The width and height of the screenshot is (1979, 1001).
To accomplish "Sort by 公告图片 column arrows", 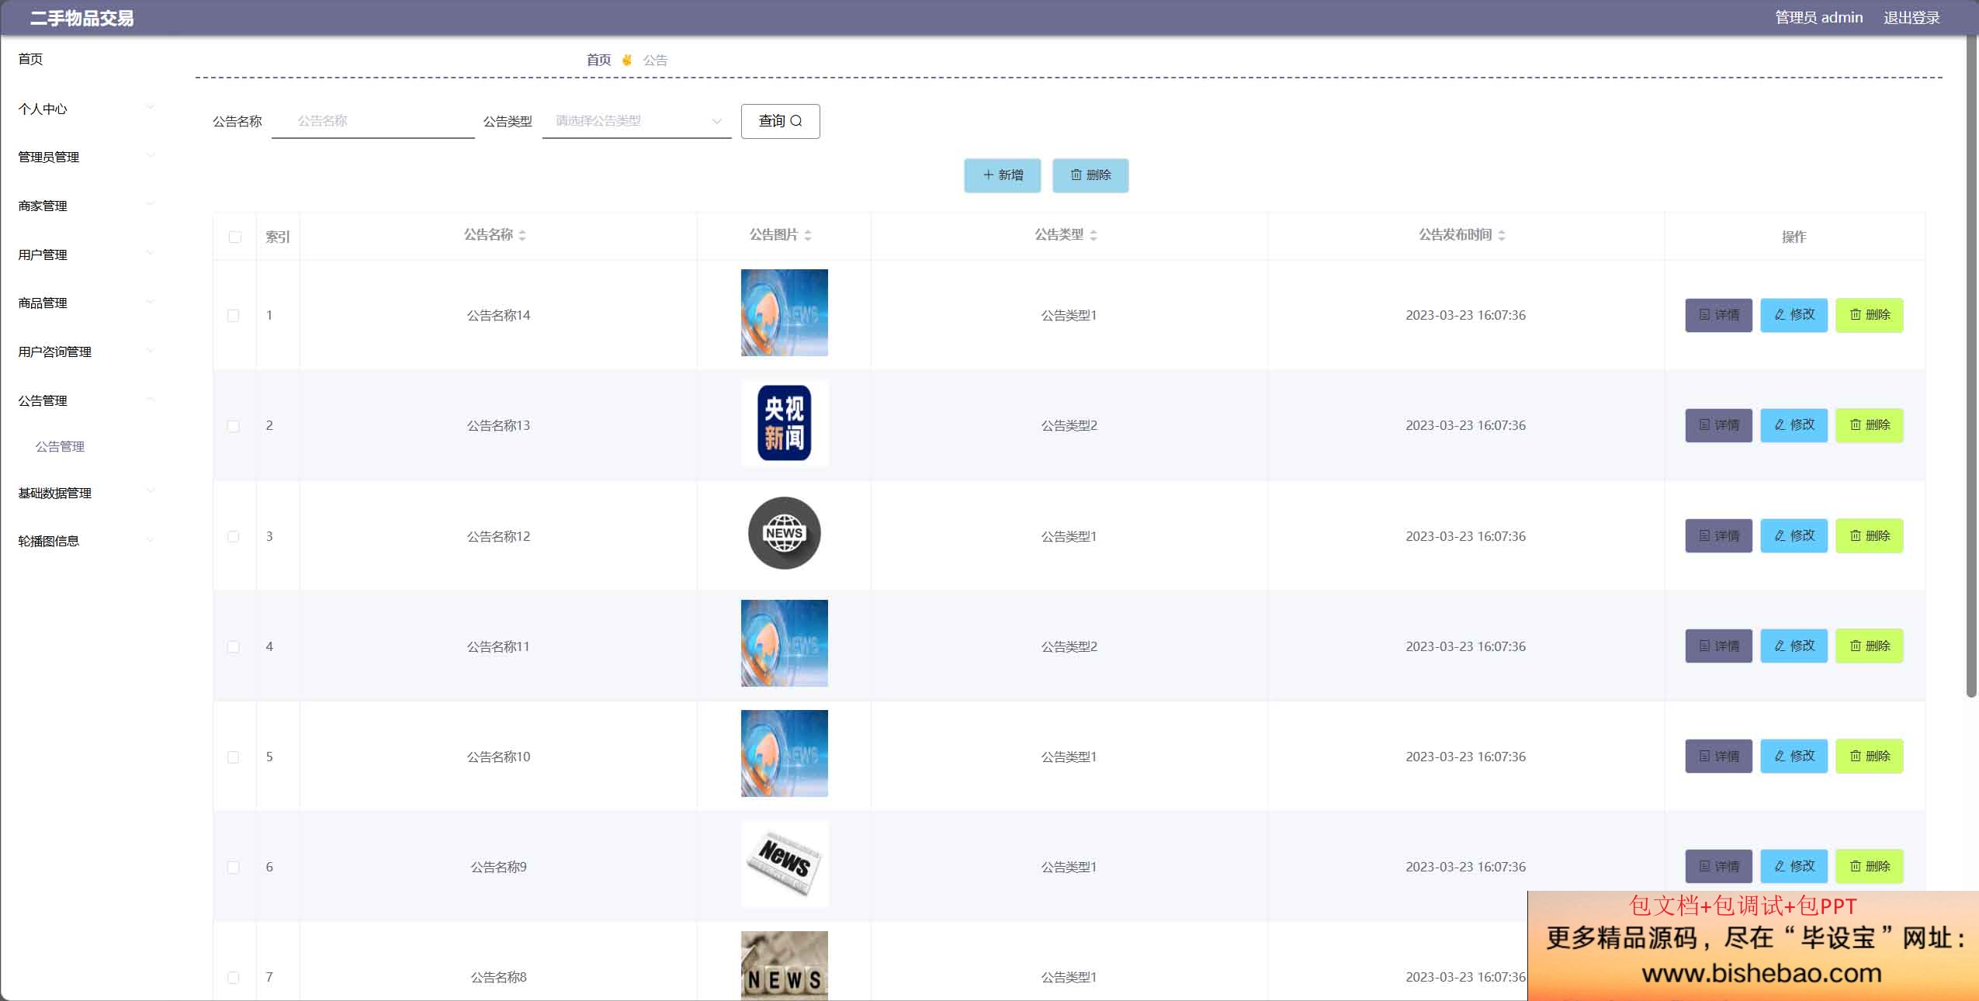I will click(808, 235).
